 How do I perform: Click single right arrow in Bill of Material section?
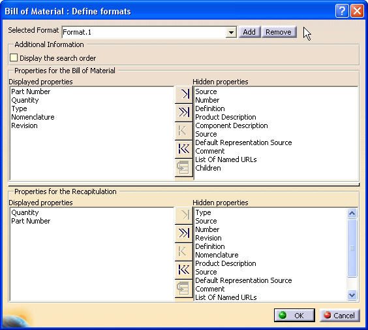point(184,94)
